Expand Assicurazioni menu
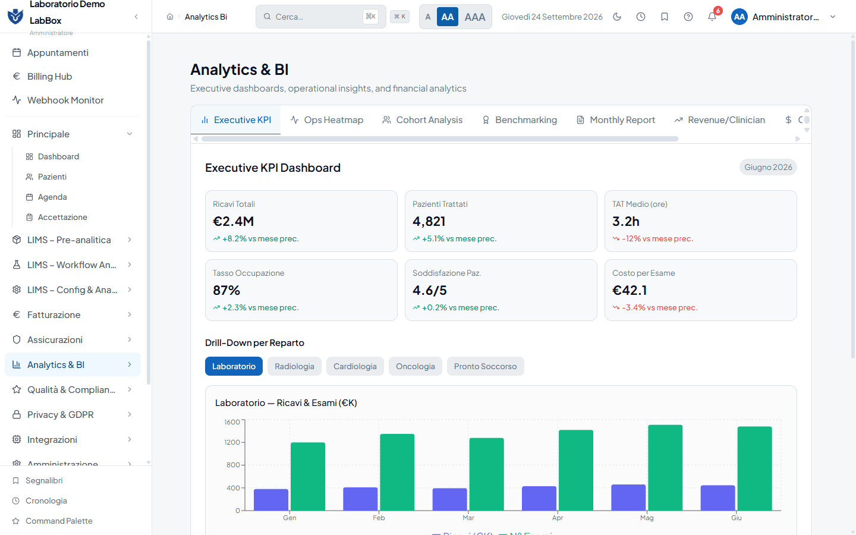This screenshot has width=856, height=535. click(x=73, y=339)
